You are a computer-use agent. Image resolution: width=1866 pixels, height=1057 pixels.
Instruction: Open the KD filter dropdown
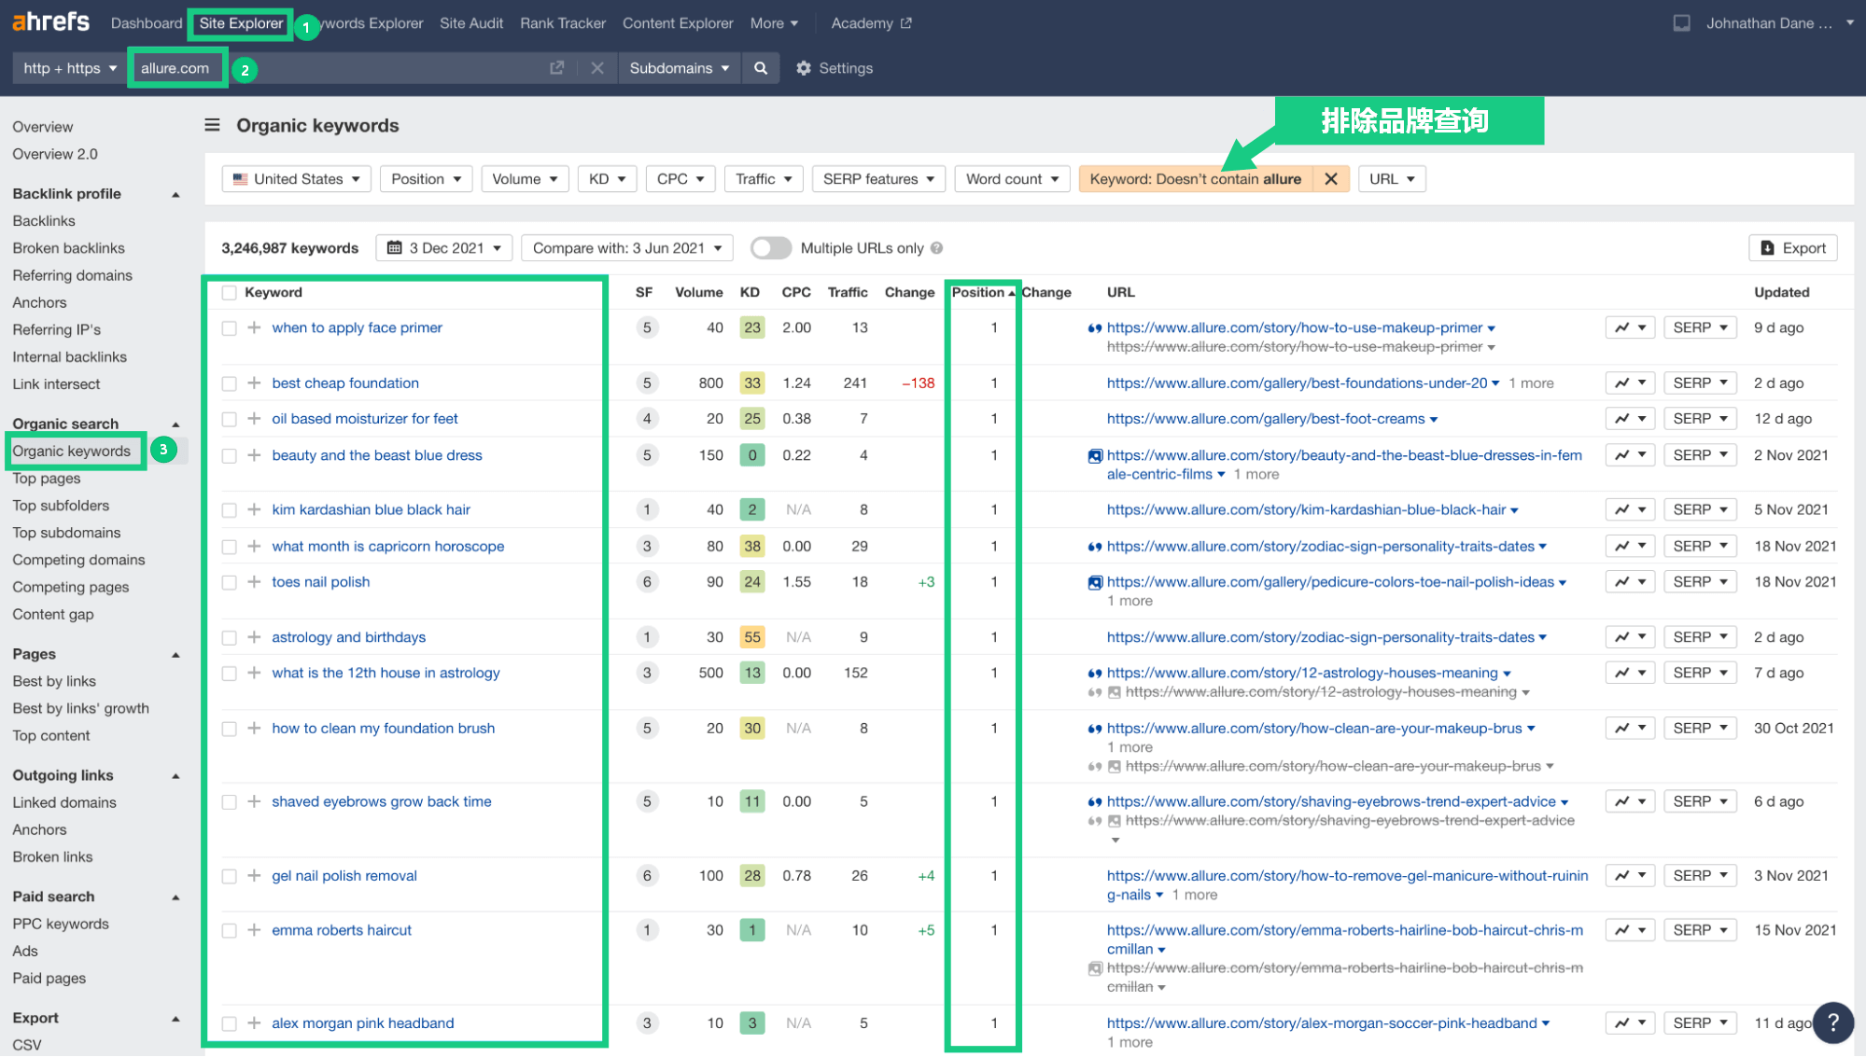(607, 179)
